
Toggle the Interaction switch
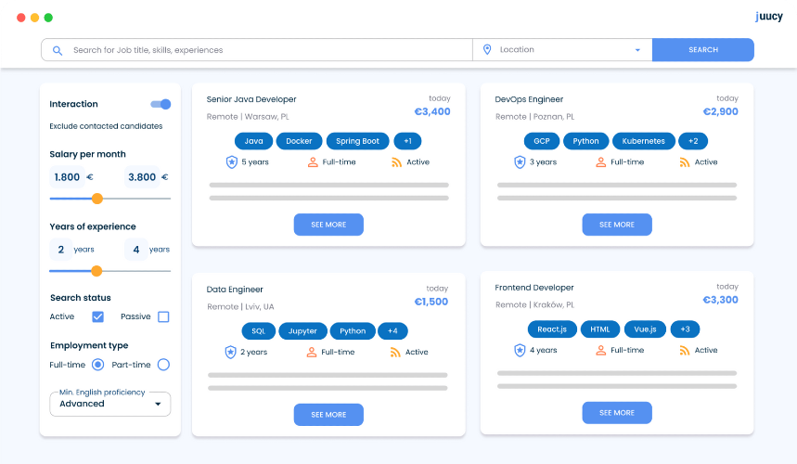pos(161,104)
